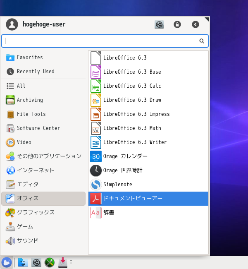Select その他のアプリケーション category
248x269 pixels.
tap(43, 156)
